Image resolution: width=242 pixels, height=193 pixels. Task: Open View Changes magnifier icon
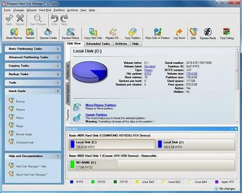pyautogui.click(x=38, y=18)
